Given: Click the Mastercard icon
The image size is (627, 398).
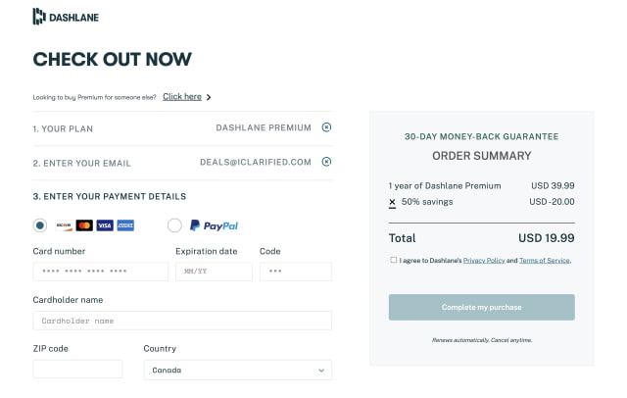Looking at the screenshot, I should pos(84,225).
